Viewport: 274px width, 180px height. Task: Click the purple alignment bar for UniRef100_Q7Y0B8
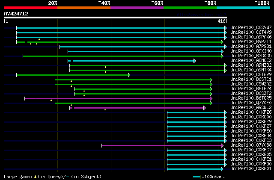click(161, 146)
